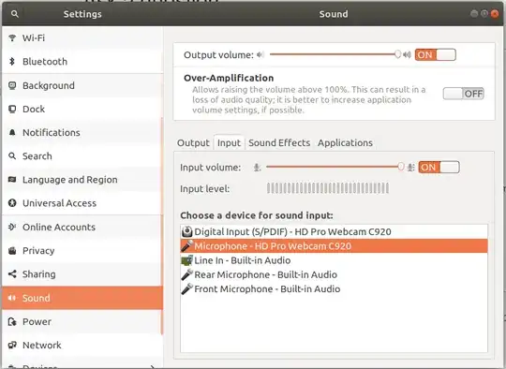
Task: Select the Input tab
Action: coord(229,142)
